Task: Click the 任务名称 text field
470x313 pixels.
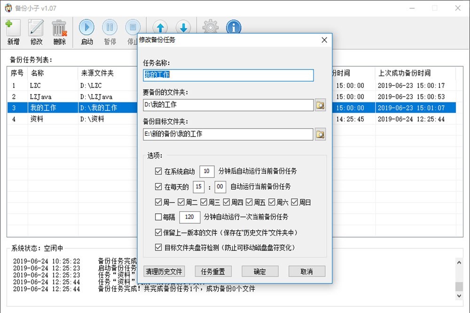Action: click(228, 75)
